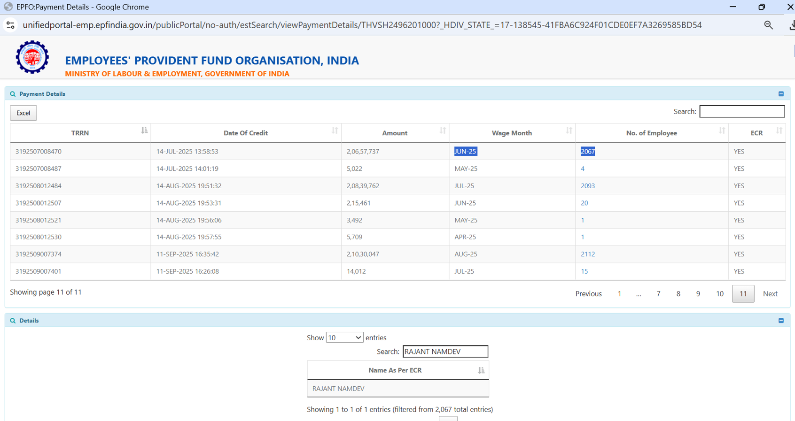Sort by No. of Employee column icon
Screen dimensions: 795x421
point(722,131)
